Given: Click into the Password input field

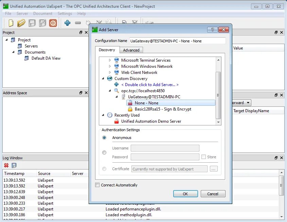Looking at the screenshot, I should point(165,157).
